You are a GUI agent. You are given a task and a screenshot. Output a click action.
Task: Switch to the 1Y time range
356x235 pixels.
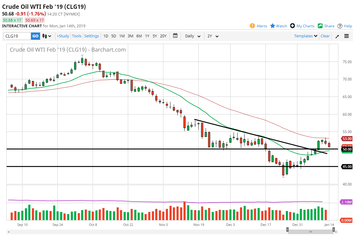coord(147,36)
